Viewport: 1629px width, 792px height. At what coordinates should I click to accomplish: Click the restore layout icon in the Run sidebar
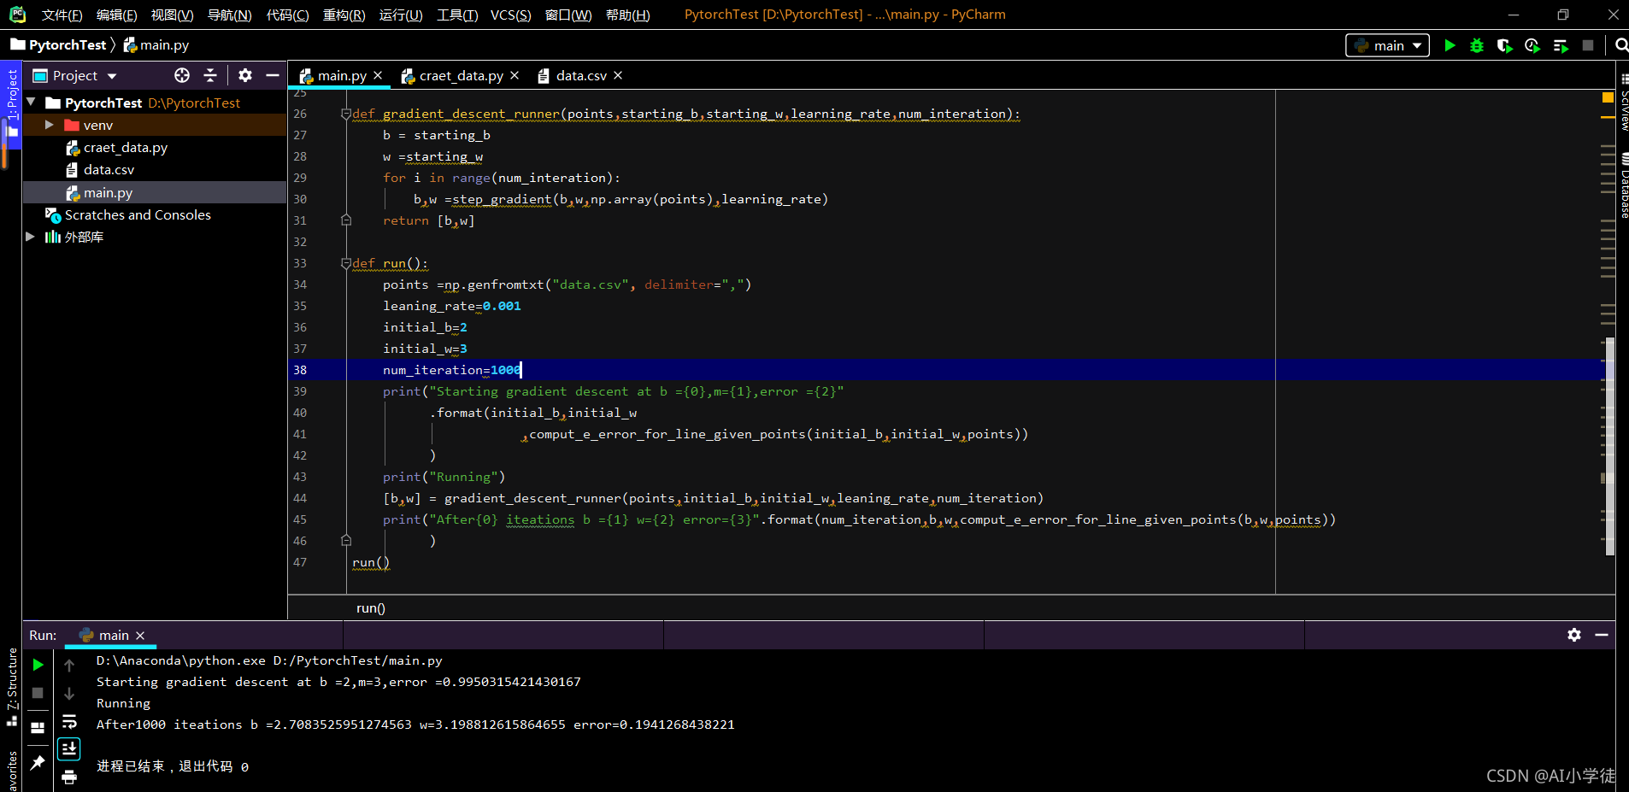(x=38, y=728)
